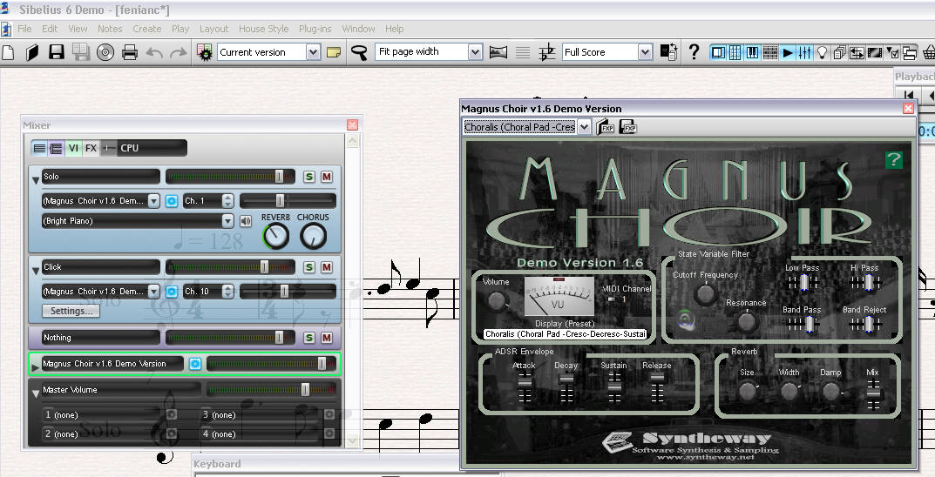Viewport: 935px width, 477px height.
Task: Toggle the Playback window play icon
Action: click(x=788, y=52)
